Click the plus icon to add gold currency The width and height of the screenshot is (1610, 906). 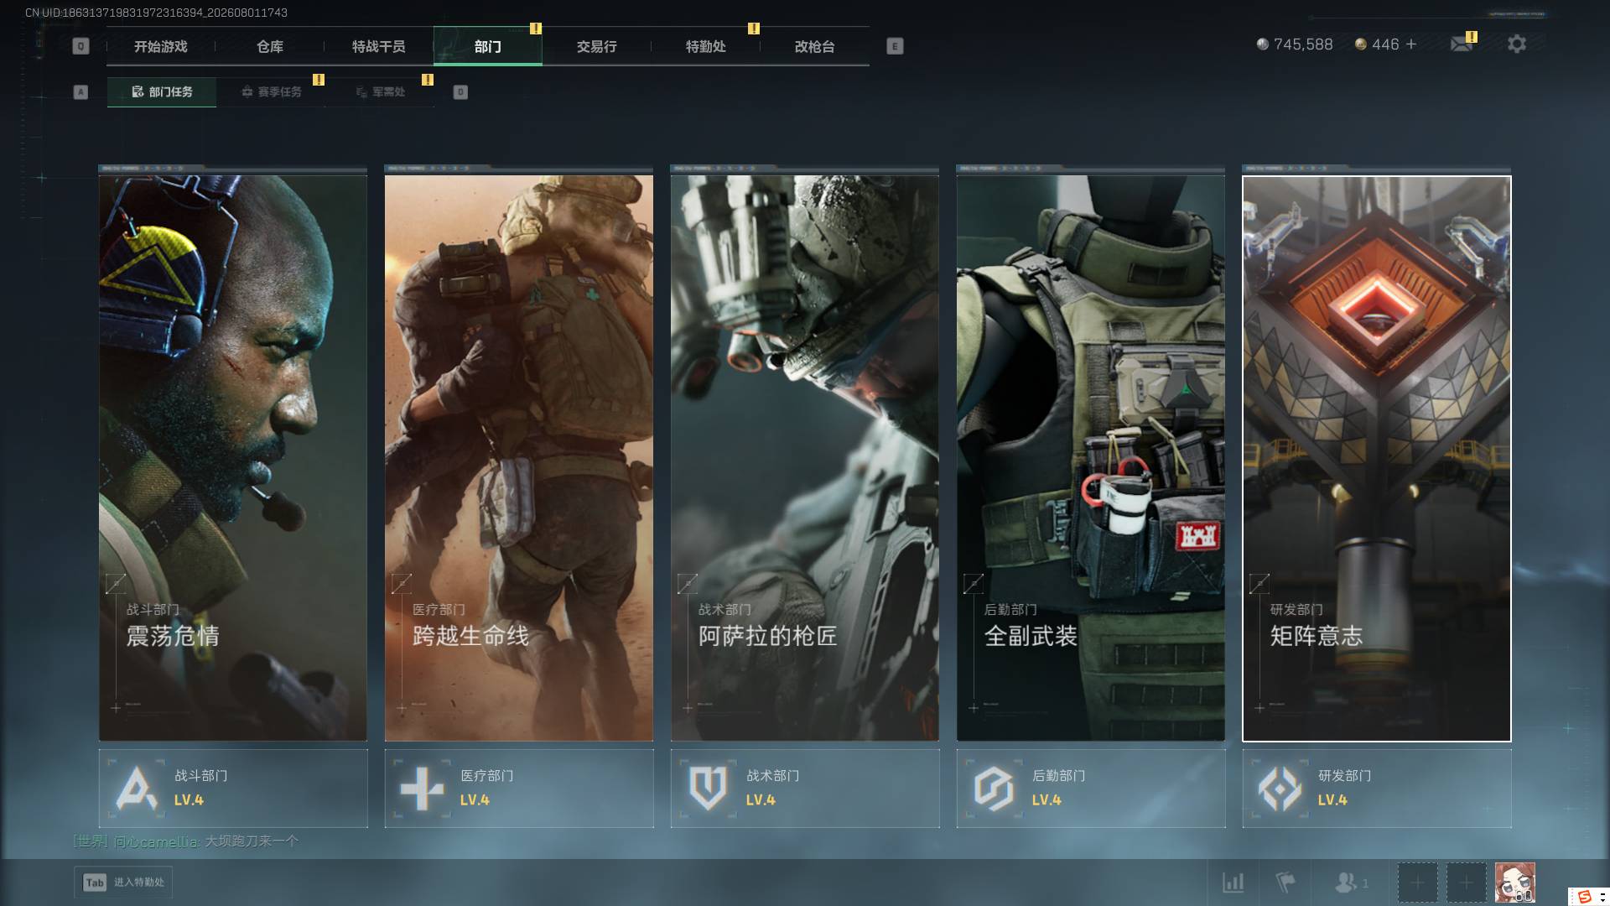coord(1411,44)
